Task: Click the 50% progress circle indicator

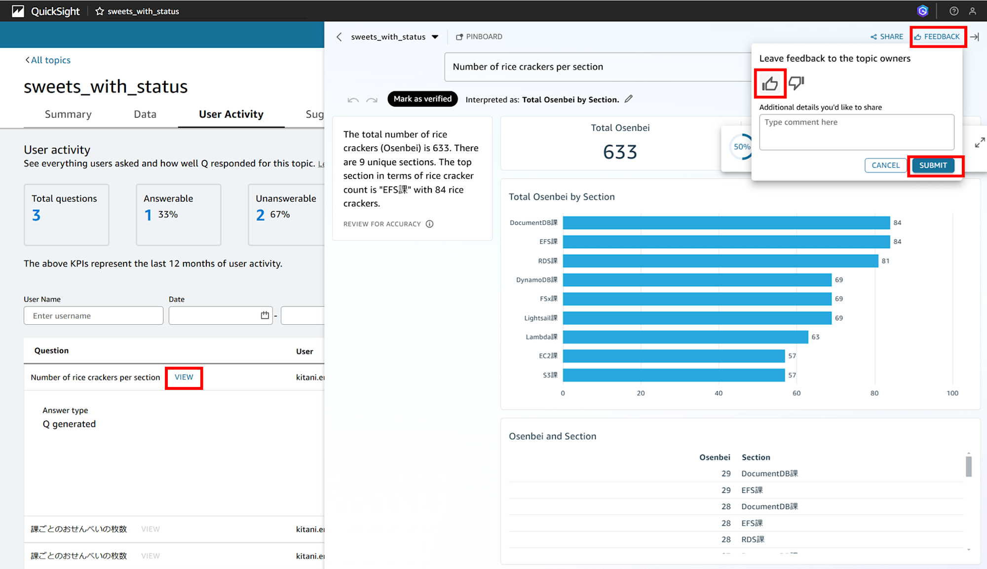Action: (x=741, y=147)
